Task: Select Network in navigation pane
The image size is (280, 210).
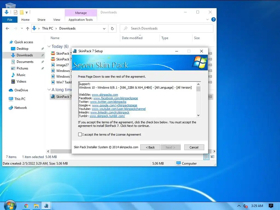Action: (x=21, y=108)
